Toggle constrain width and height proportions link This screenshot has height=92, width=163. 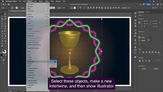pyautogui.click(x=160, y=22)
